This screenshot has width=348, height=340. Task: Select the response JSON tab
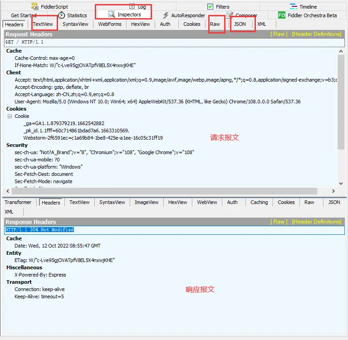coord(334,202)
